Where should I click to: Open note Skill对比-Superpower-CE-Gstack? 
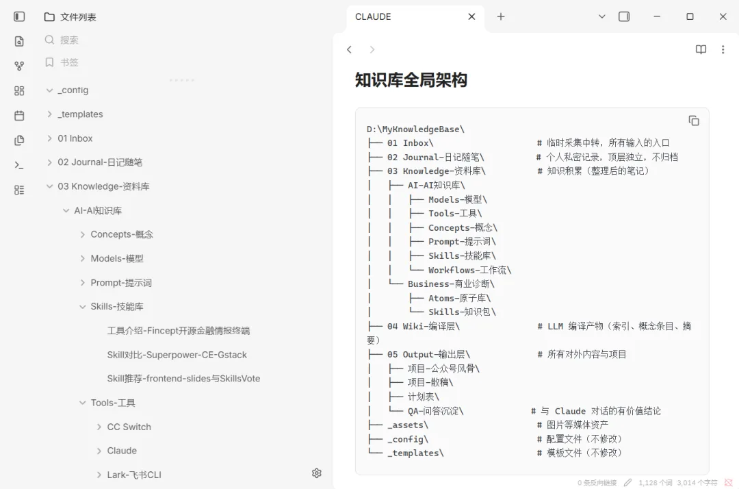177,355
